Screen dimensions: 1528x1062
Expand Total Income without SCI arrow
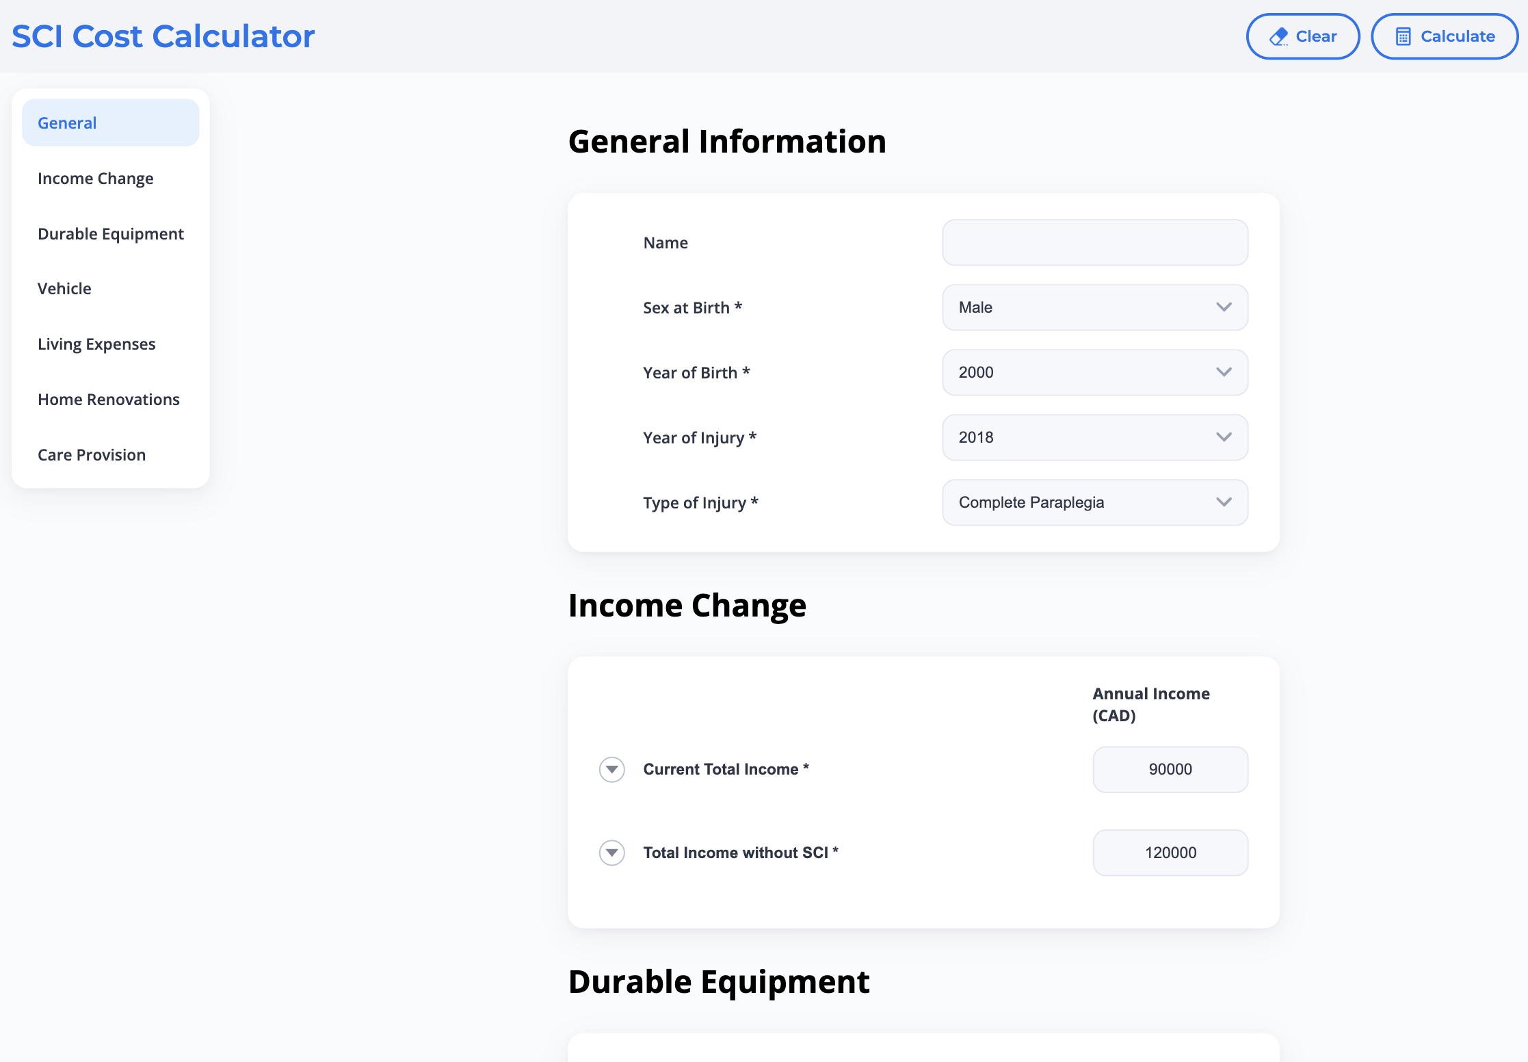[x=612, y=853]
